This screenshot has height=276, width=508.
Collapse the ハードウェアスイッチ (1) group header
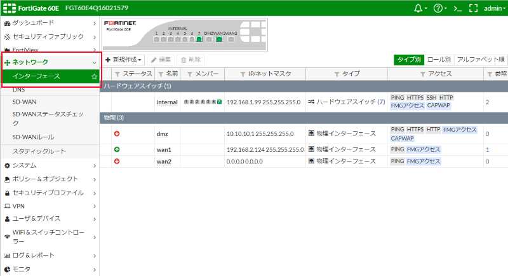click(x=304, y=86)
